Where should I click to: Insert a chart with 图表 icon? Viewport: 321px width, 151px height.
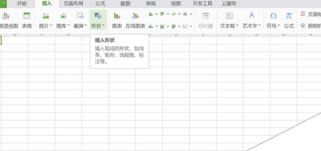[x=117, y=16]
